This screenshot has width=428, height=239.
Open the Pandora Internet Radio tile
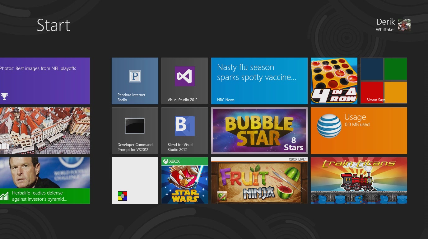[135, 81]
